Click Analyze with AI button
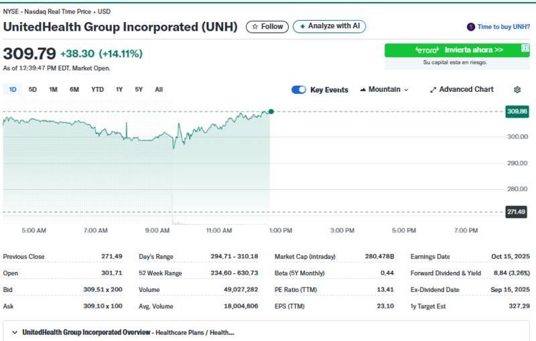Image resolution: width=536 pixels, height=341 pixels. (329, 26)
